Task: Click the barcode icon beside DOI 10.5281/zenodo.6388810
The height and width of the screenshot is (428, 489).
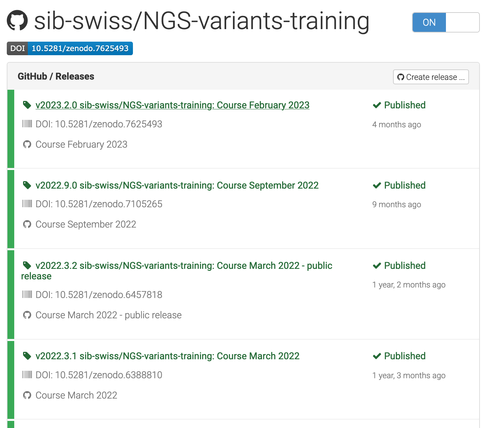Action: (x=27, y=375)
